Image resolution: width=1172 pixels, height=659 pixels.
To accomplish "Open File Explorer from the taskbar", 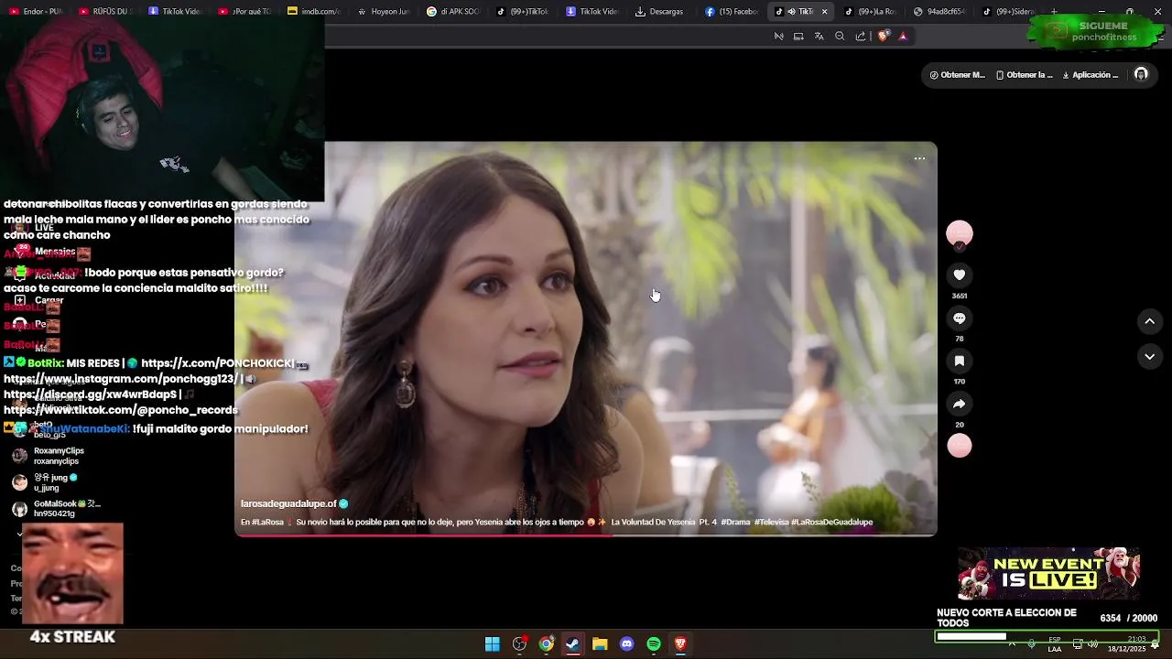I will (600, 644).
